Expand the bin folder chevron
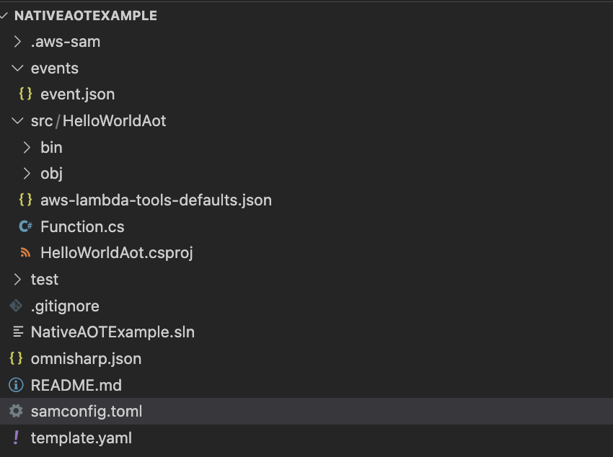 pos(27,147)
